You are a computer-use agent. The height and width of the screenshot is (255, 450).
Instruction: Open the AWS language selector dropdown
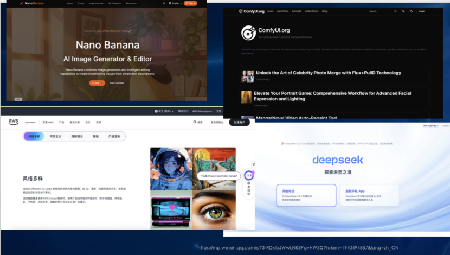tap(164, 111)
